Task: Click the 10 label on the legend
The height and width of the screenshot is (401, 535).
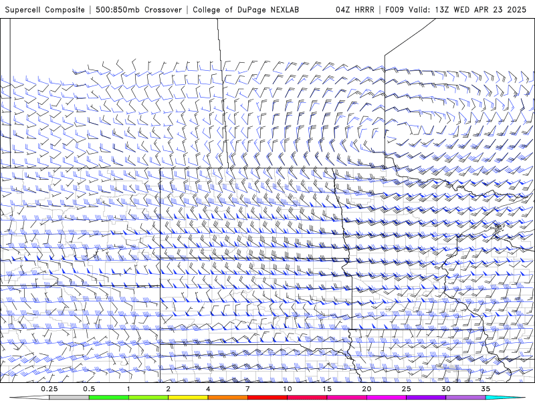Action: pyautogui.click(x=288, y=389)
